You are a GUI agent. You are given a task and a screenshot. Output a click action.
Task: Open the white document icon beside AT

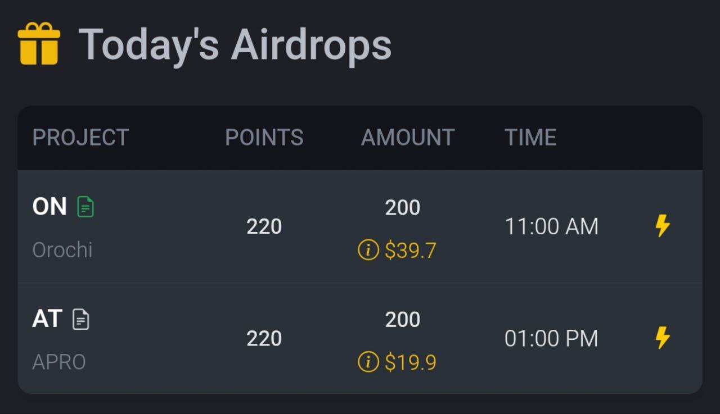click(x=81, y=319)
